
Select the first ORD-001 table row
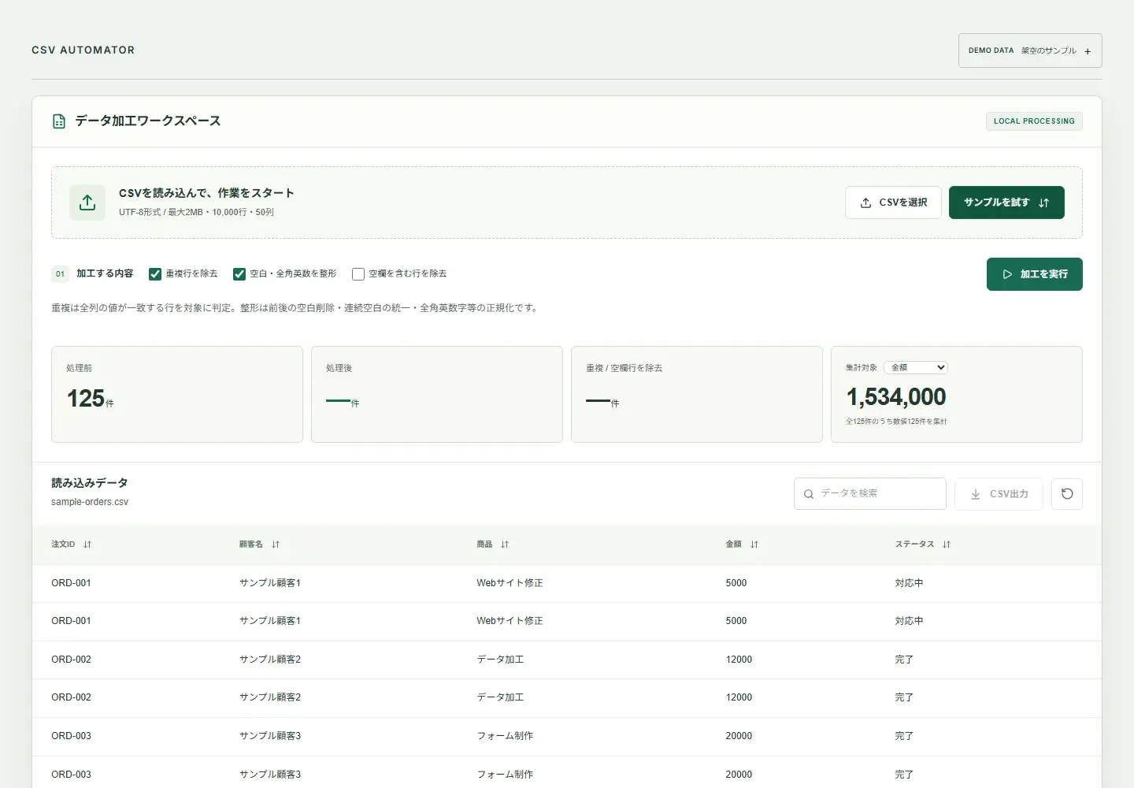[x=567, y=583]
